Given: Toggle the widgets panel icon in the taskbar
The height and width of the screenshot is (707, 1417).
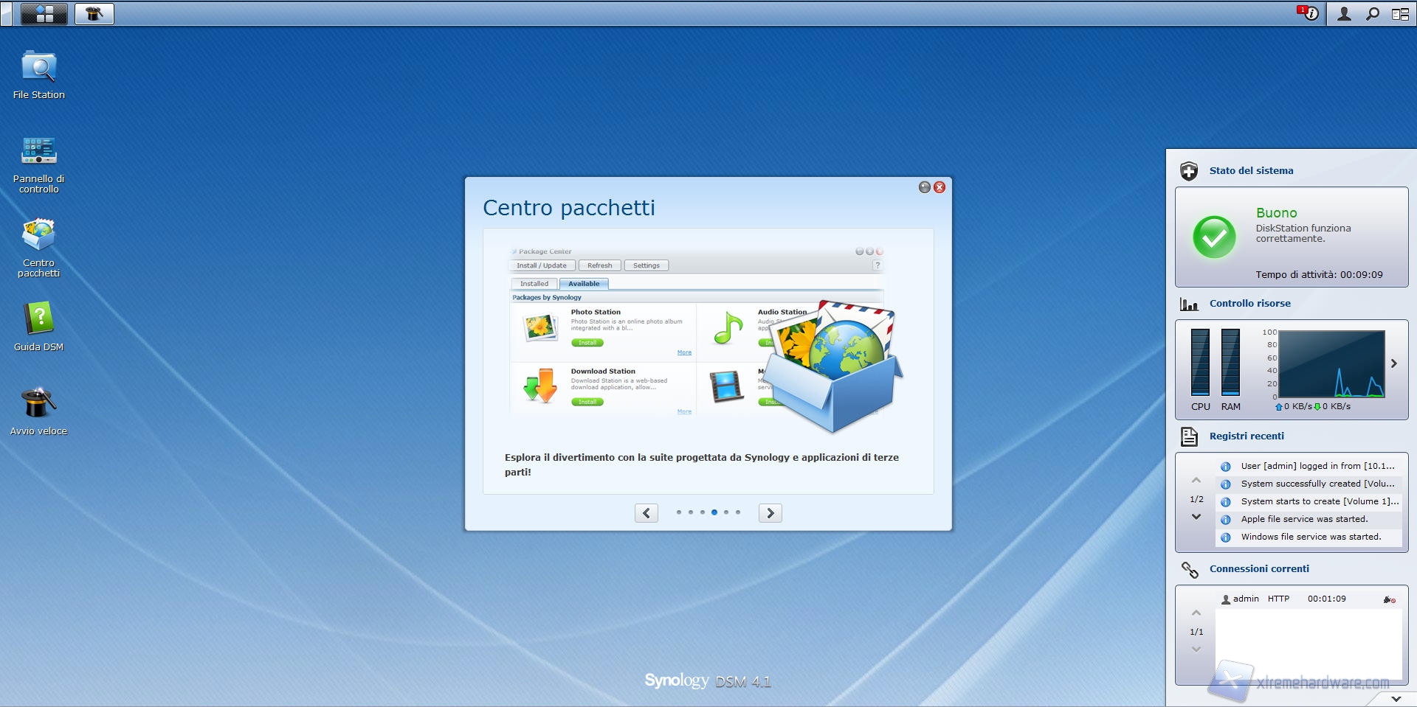Looking at the screenshot, I should [1400, 14].
